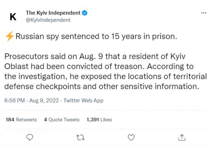This screenshot has height=146, width=209.
Task: Retweet using the arrows icon
Action: 80,138
